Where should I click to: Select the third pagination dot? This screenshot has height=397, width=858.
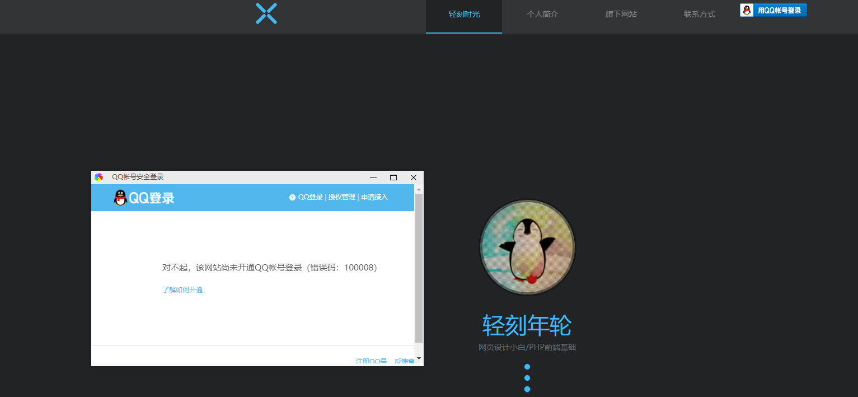[527, 389]
